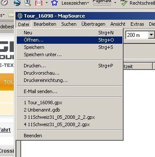Click the red envelope mail icon
Image resolution: width=155 pixels, height=157 pixels.
[x=39, y=3]
